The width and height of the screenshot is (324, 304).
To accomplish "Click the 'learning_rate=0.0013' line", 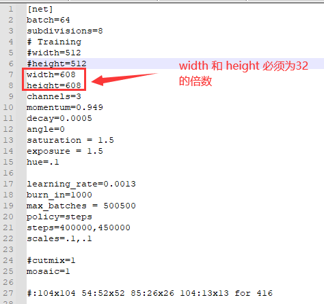I will click(x=81, y=184).
